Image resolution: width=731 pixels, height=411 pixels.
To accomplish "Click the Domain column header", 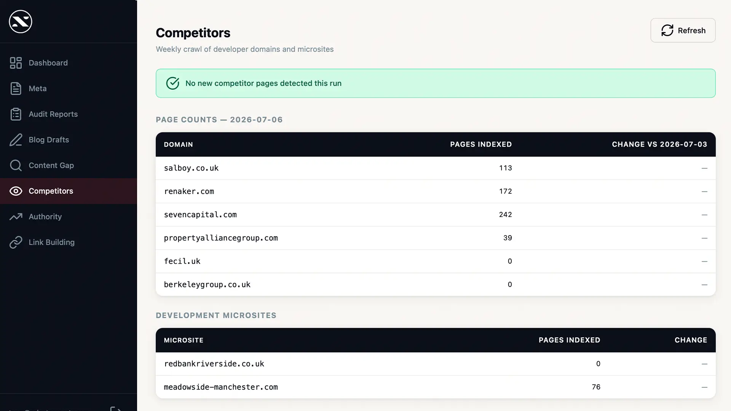I will click(178, 145).
